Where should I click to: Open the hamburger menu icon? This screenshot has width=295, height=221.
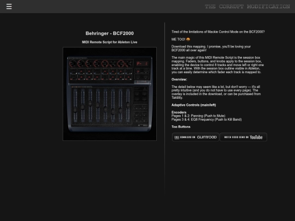(x=9, y=7)
